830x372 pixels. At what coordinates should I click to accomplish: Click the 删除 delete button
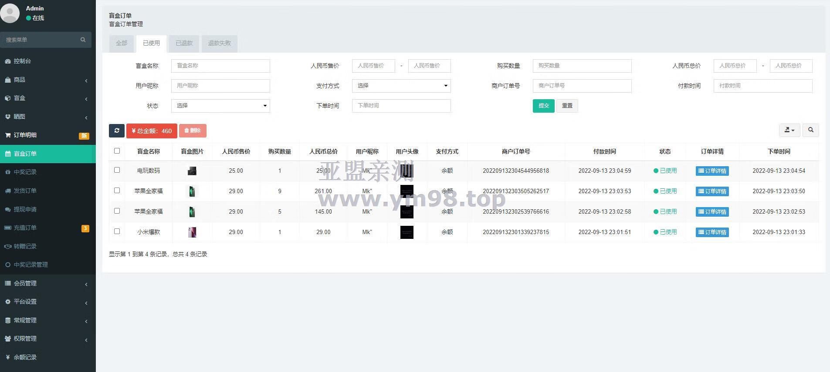point(193,131)
